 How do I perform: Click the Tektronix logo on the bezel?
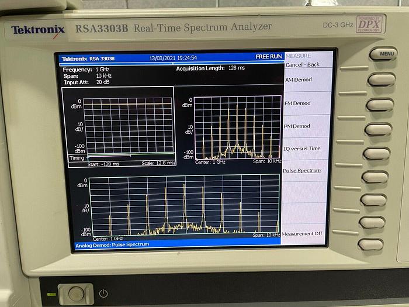(x=38, y=30)
